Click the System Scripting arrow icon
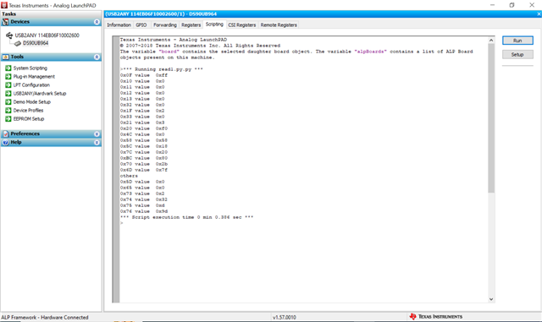542x322 pixels. (8, 68)
